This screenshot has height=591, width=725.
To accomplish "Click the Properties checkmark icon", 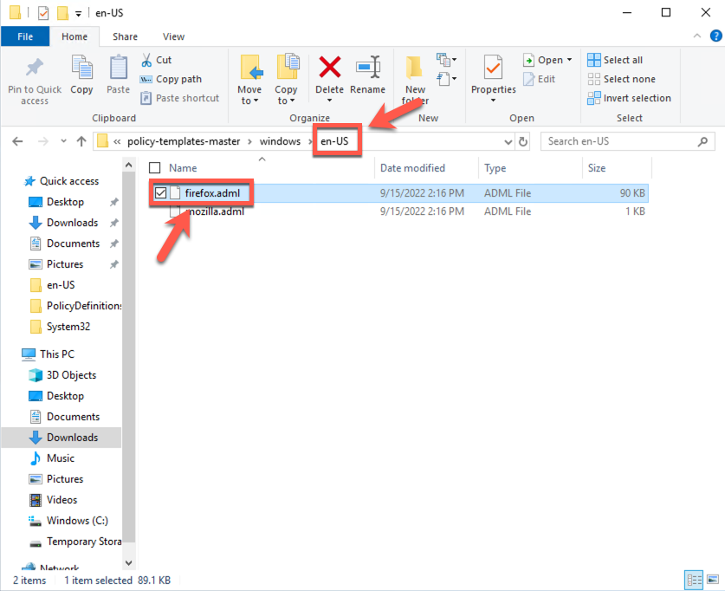I will (x=493, y=68).
